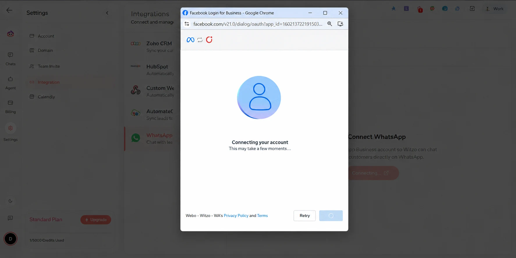Maximize the Facebook Login popup window
This screenshot has width=516, height=258.
pyautogui.click(x=325, y=13)
